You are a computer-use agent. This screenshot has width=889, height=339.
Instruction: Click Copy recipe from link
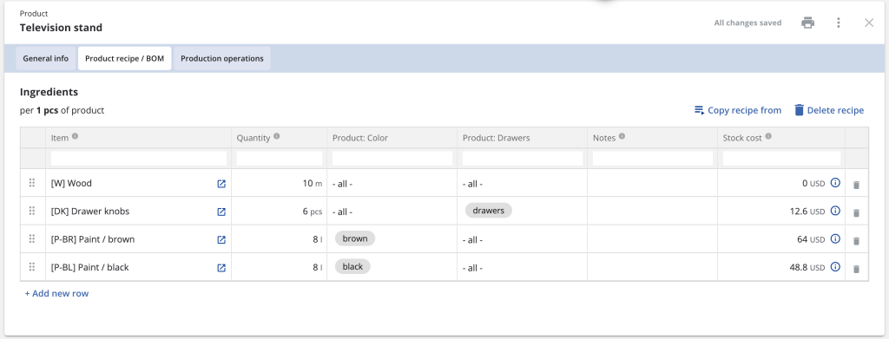[x=738, y=110]
